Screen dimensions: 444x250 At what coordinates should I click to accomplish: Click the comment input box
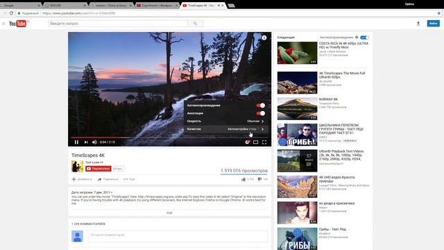coord(178,236)
